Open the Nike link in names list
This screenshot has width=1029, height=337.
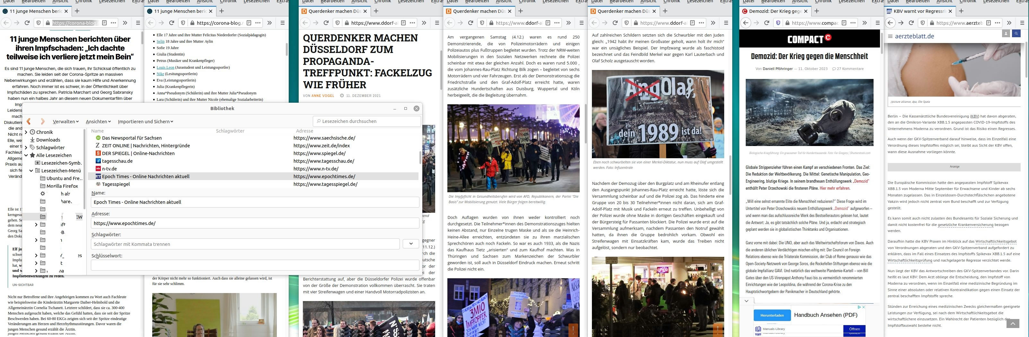click(x=160, y=73)
